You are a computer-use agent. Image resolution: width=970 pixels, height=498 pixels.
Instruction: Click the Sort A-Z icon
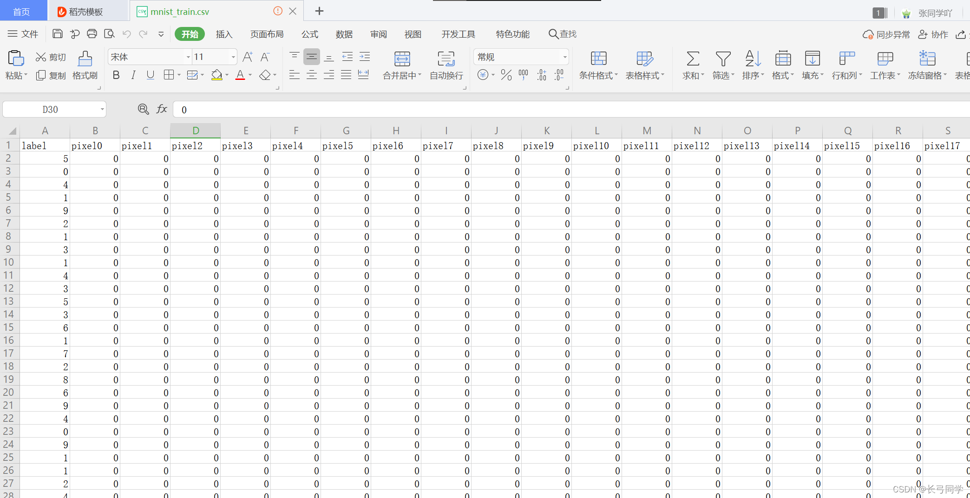753,59
